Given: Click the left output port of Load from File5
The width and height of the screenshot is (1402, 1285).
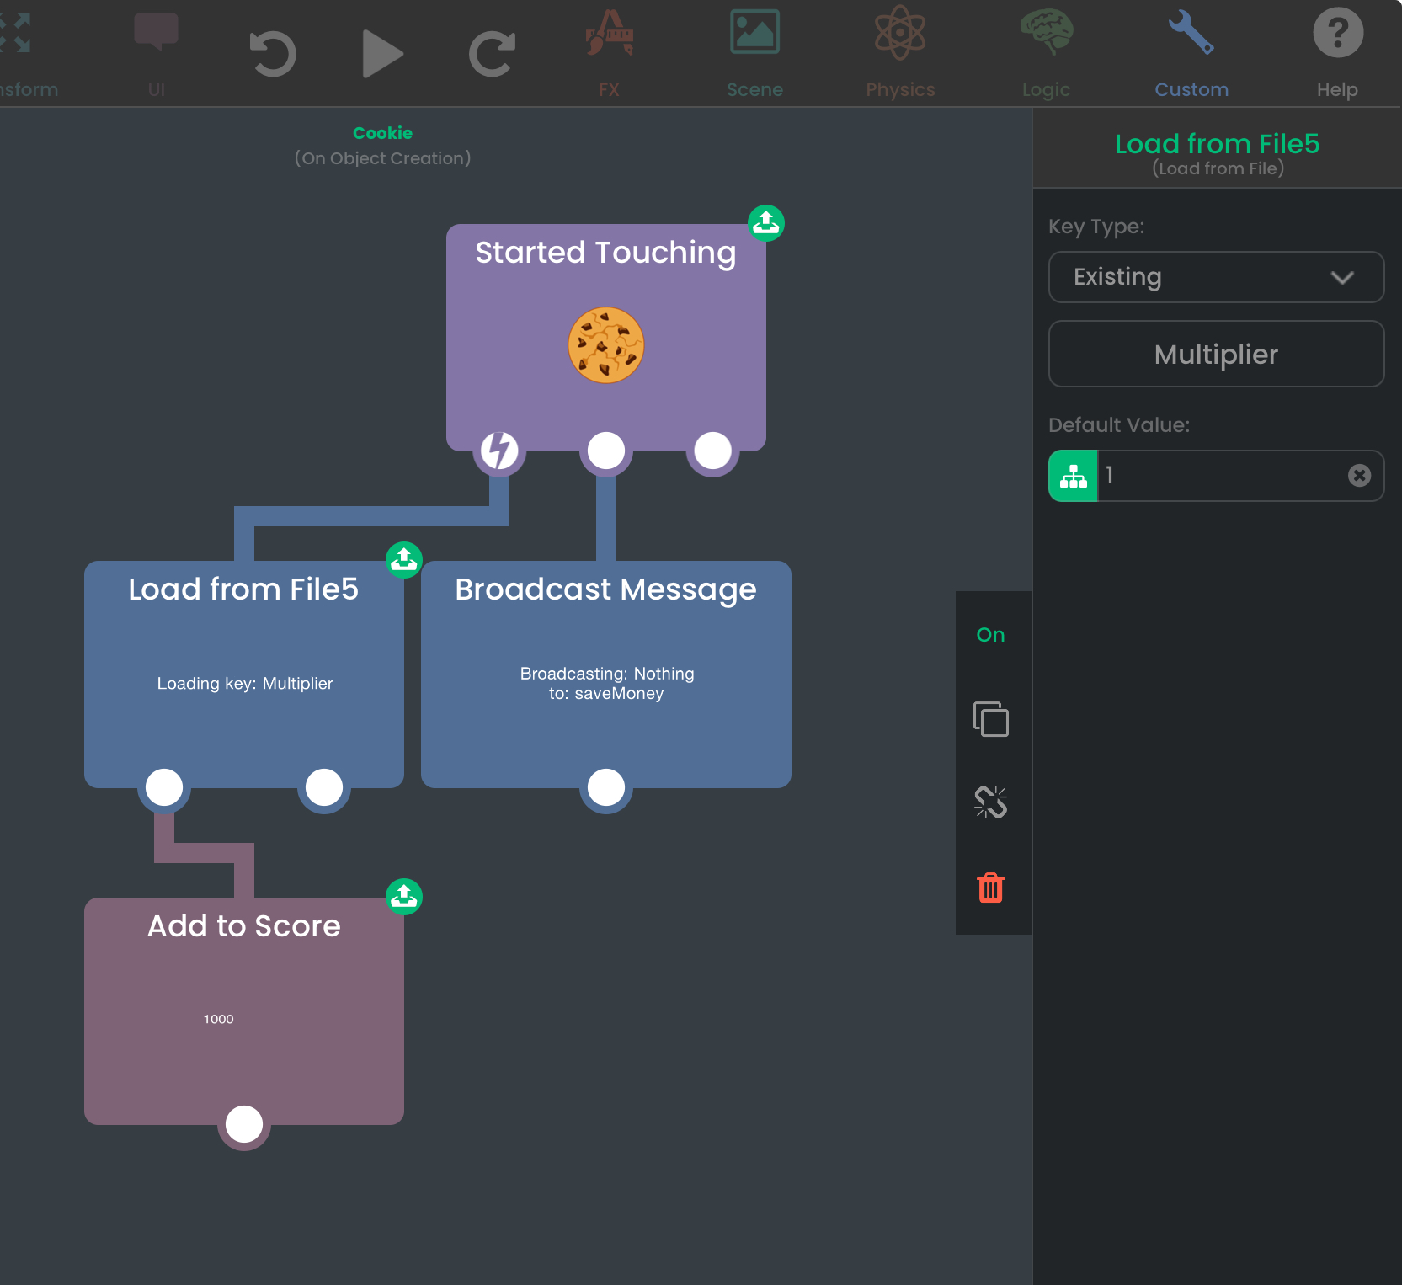Looking at the screenshot, I should 164,787.
